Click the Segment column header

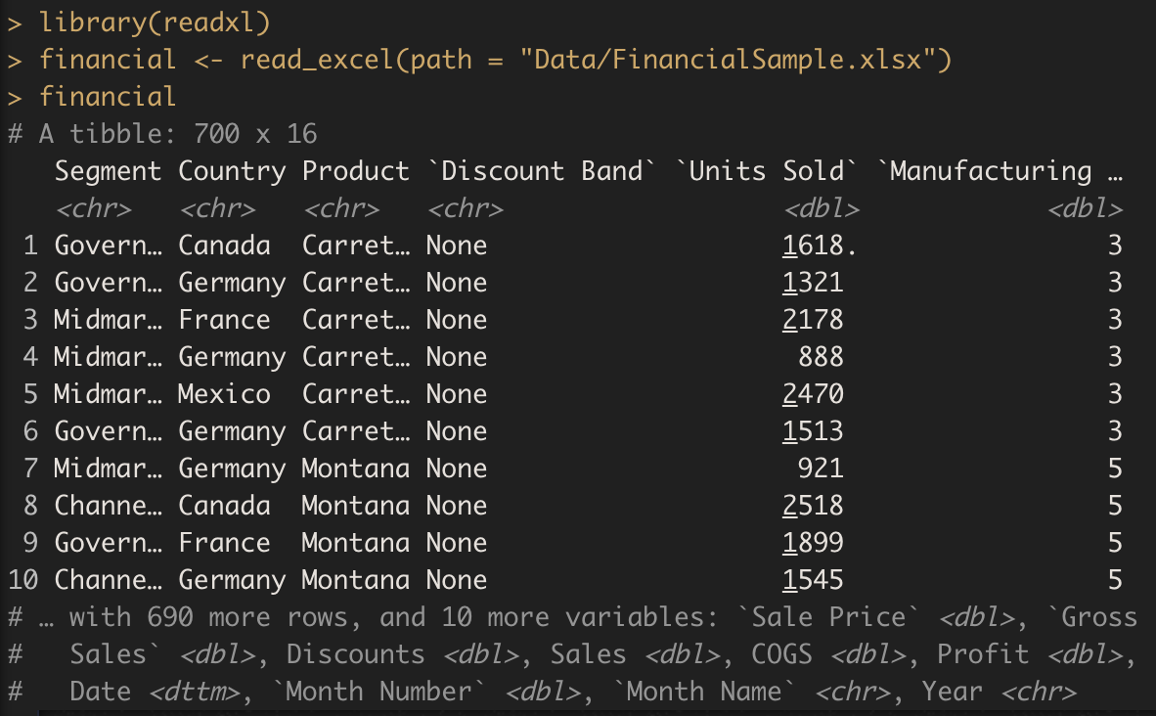108,171
